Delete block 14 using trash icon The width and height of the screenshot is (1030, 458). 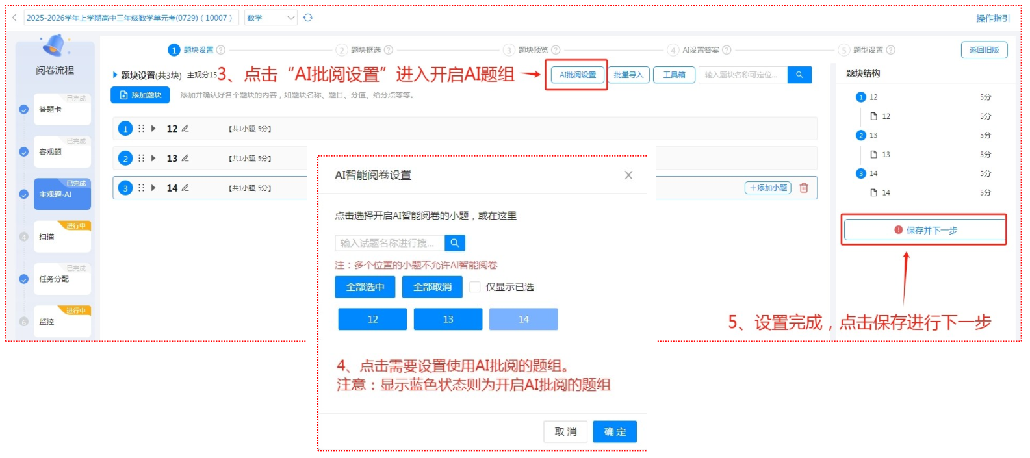coord(804,188)
